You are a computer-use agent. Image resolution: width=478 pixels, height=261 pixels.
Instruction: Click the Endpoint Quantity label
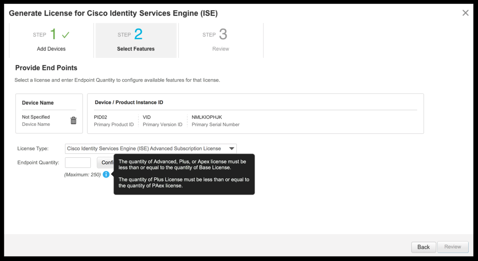click(x=38, y=162)
